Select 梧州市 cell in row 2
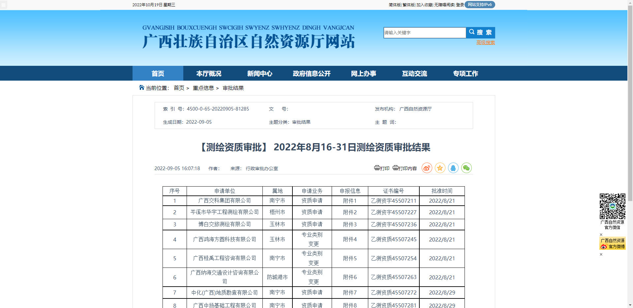Viewport: 633px width, 308px height. point(277,212)
